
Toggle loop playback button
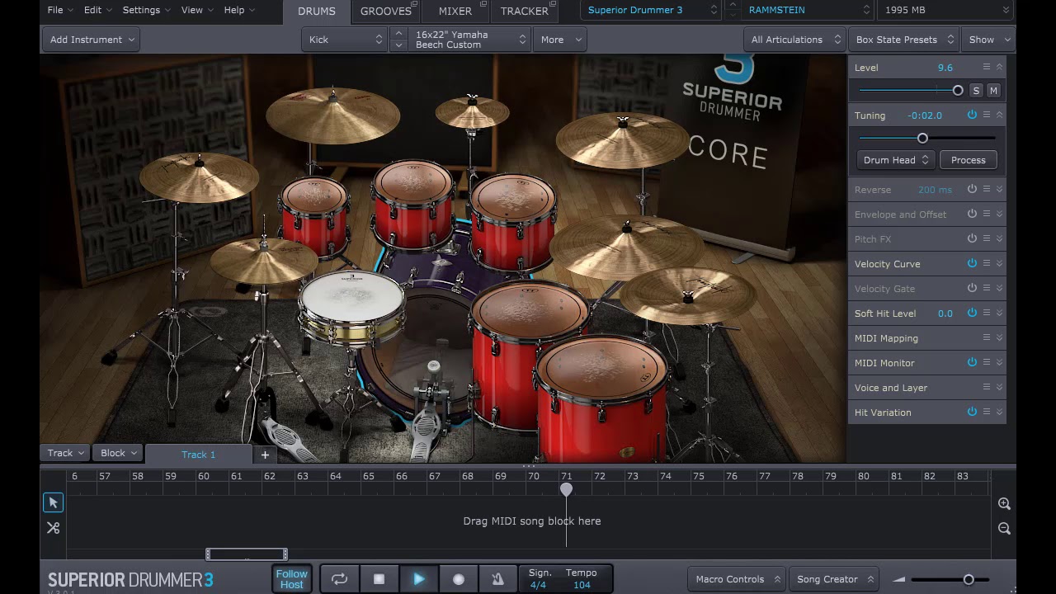point(339,579)
